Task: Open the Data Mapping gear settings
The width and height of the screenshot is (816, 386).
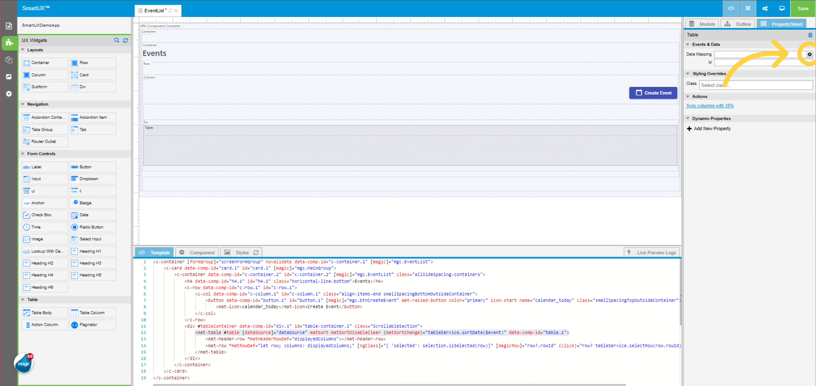Action: [809, 54]
